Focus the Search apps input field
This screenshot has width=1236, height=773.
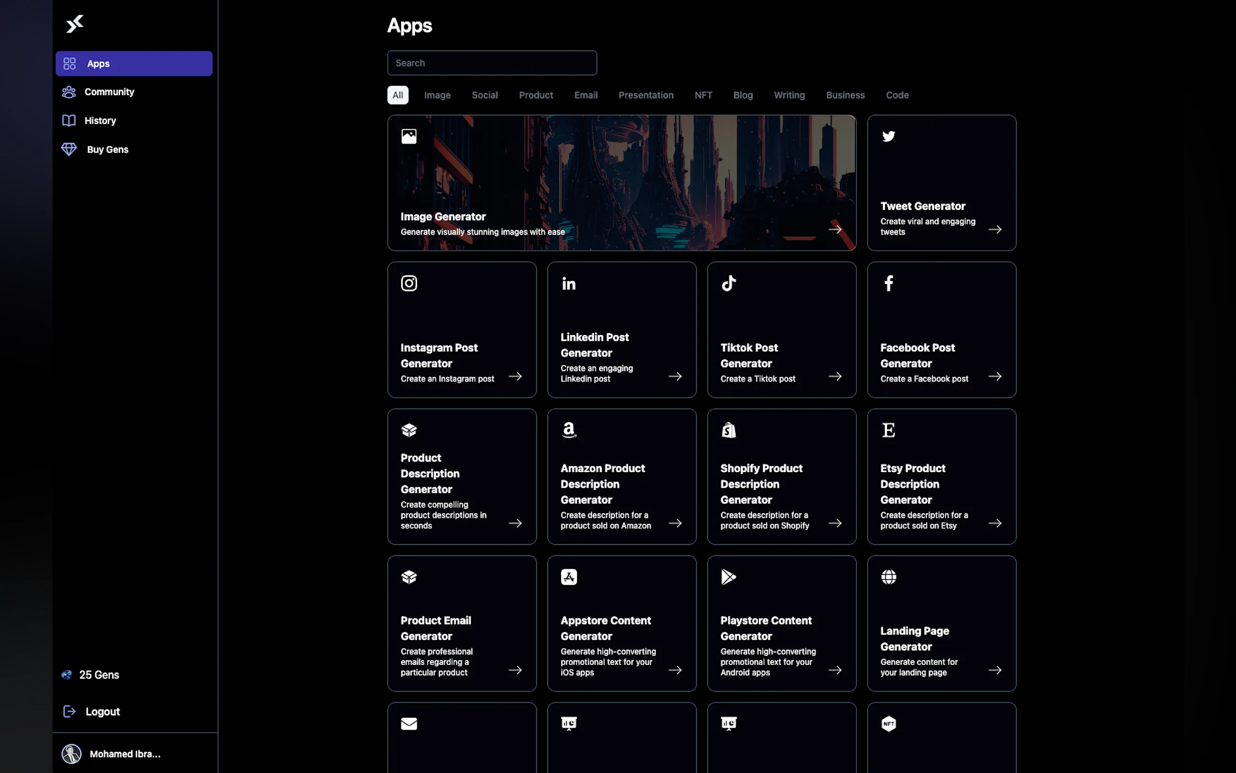(x=491, y=63)
